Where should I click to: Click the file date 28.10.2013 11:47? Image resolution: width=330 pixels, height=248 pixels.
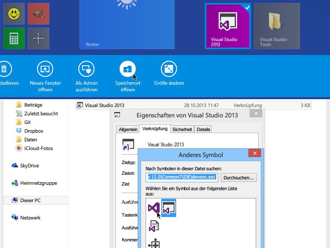[201, 105]
